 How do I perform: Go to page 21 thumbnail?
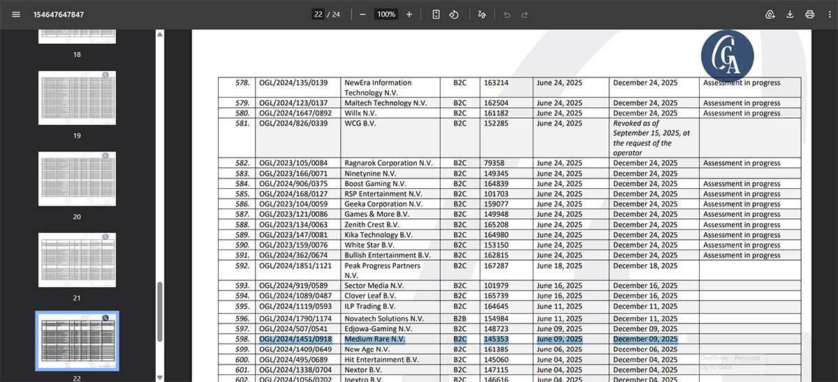(77, 260)
